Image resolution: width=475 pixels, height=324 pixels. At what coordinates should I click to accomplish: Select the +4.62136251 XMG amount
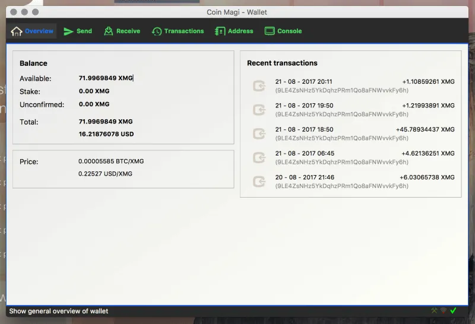428,153
